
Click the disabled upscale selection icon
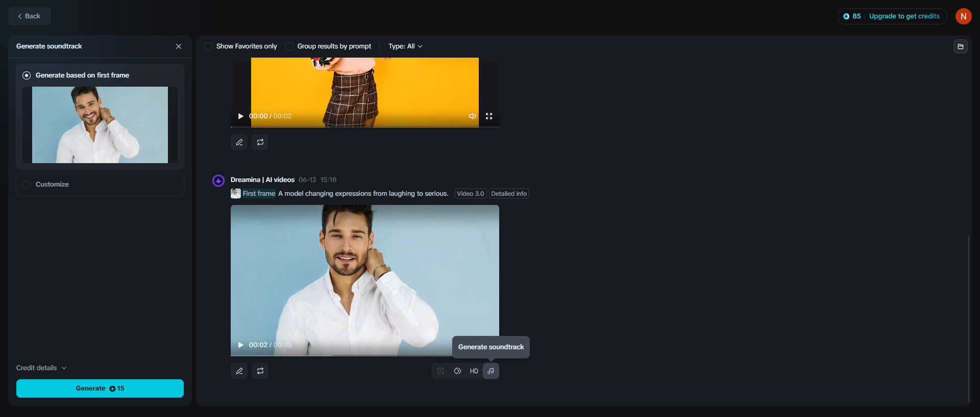click(x=440, y=371)
